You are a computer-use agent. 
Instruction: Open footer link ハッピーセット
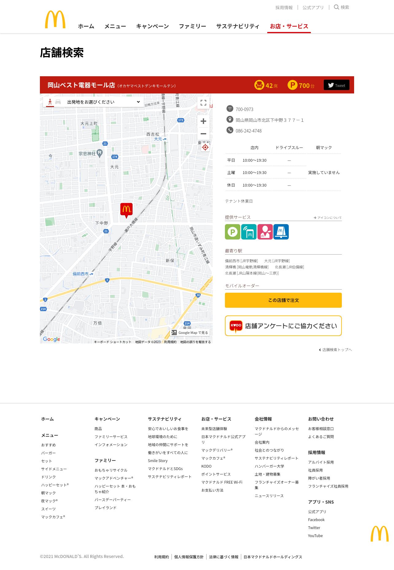55,485
